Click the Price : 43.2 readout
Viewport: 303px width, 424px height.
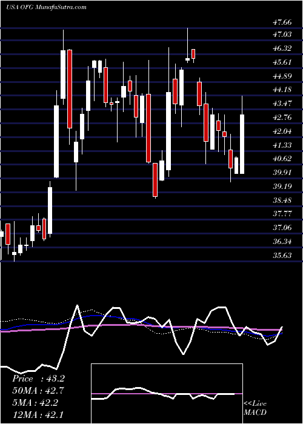pyautogui.click(x=38, y=379)
